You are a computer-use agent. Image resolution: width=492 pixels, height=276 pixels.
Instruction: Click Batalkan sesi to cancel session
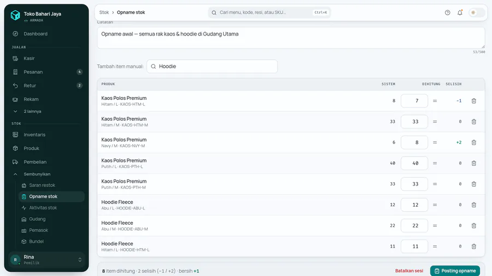[x=409, y=271]
